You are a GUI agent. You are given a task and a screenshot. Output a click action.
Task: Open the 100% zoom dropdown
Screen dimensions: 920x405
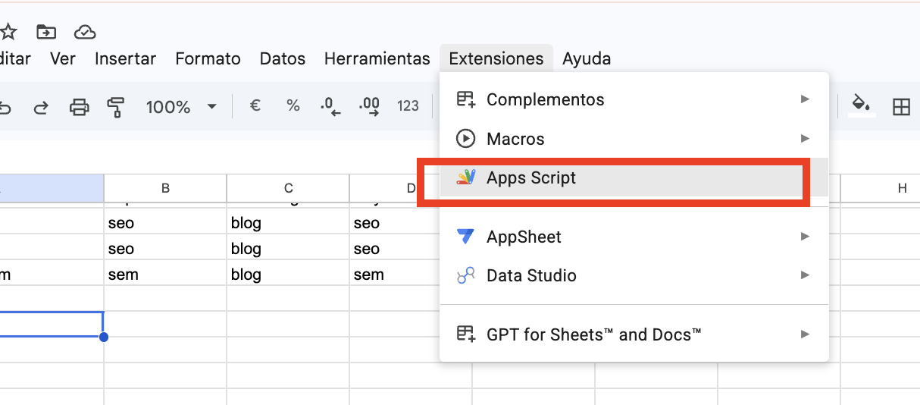point(181,107)
